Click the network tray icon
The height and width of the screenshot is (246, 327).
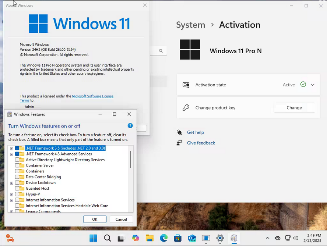[288, 238]
